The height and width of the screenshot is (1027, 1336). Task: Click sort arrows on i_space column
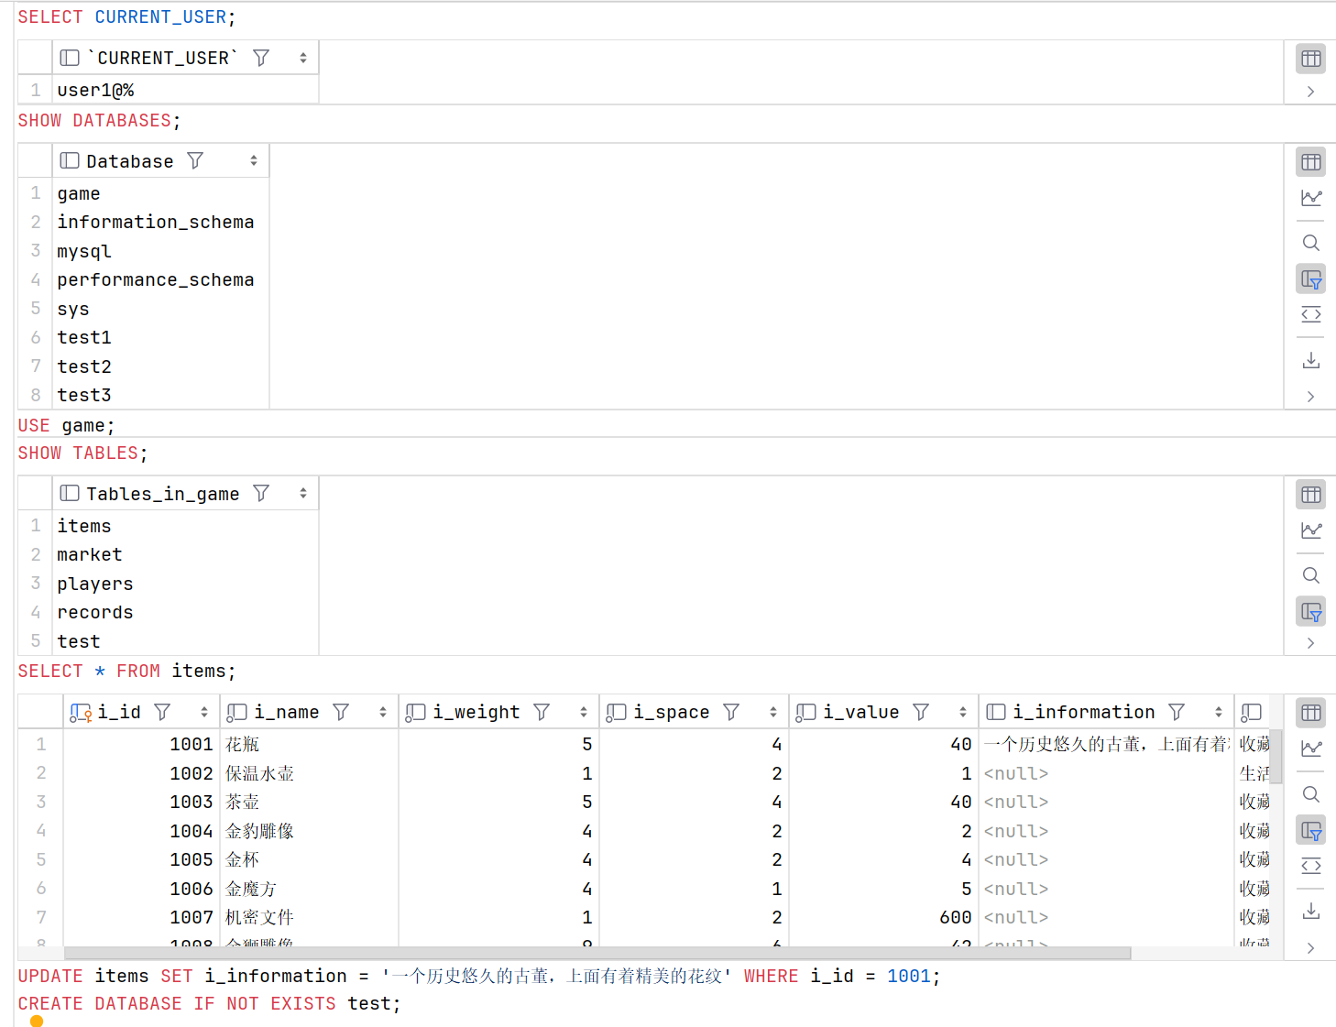[x=773, y=712]
